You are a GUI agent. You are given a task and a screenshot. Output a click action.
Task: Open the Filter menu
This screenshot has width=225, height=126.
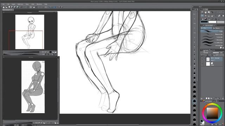click(33, 4)
